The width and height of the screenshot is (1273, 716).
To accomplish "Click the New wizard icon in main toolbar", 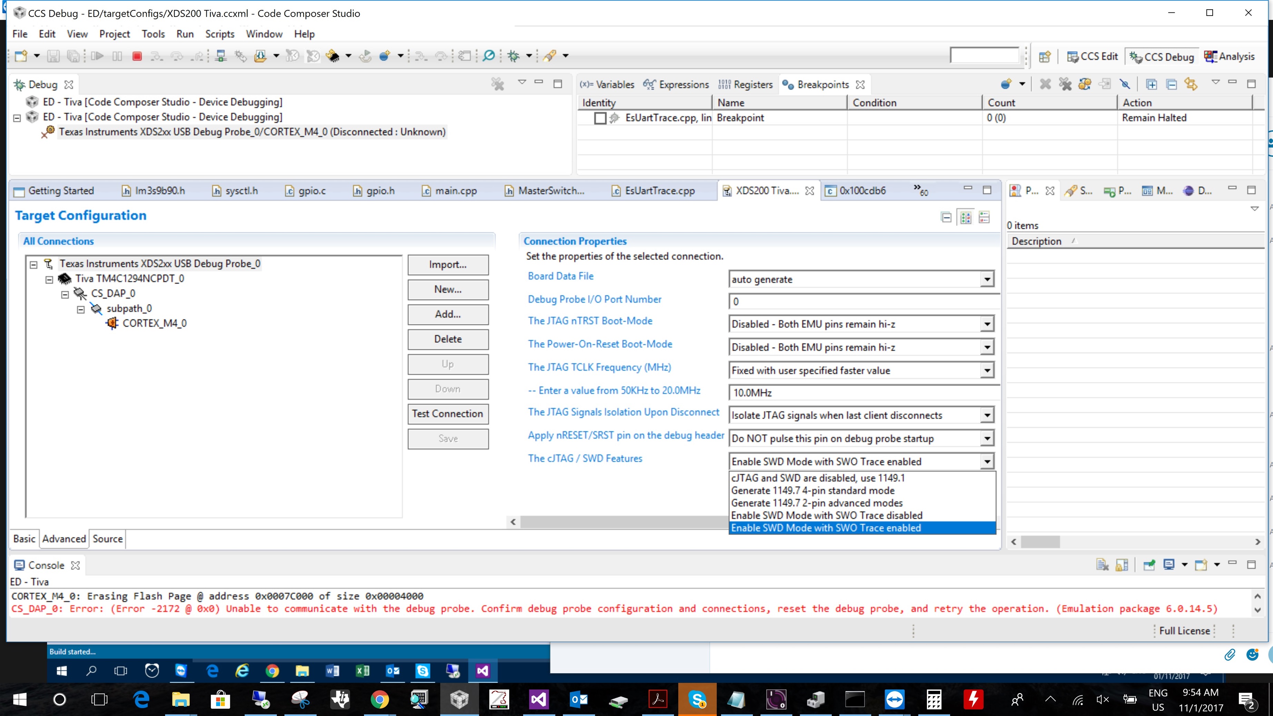I will 21,56.
